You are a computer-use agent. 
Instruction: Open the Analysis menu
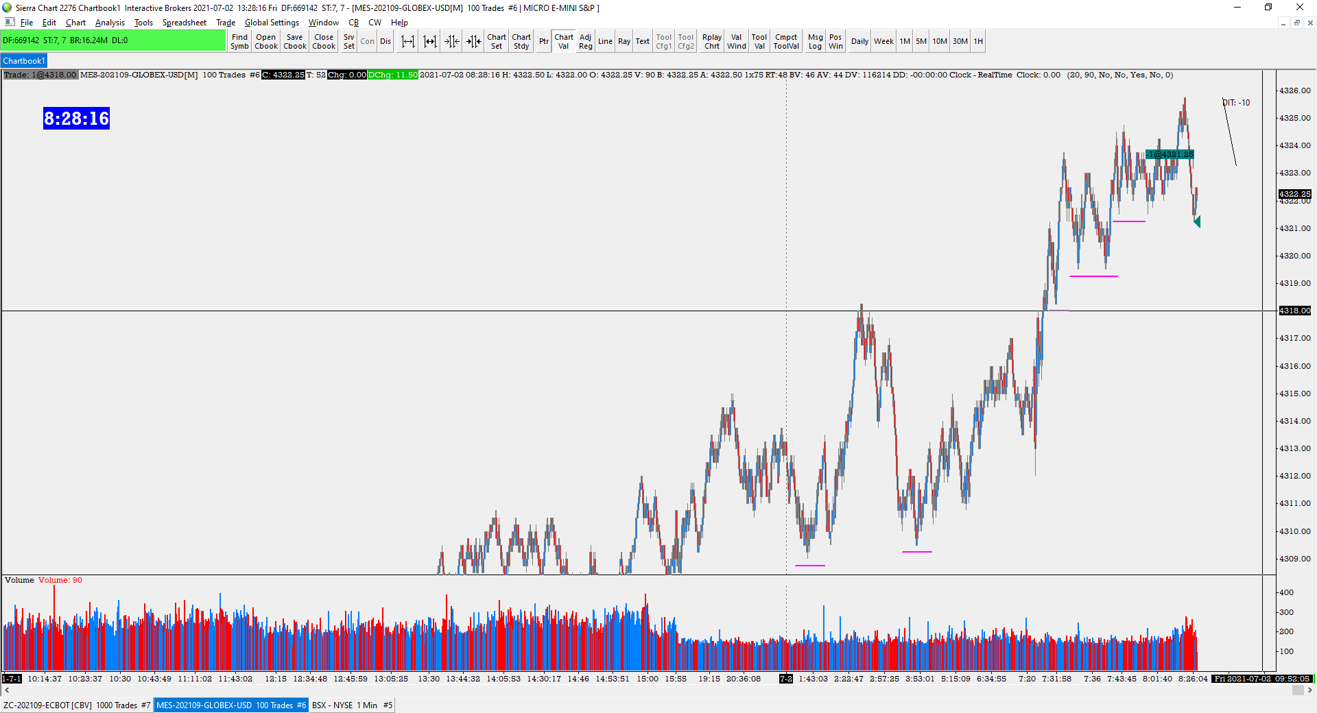point(110,23)
